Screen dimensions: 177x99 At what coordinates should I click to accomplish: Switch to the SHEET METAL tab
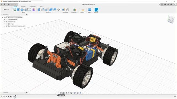point(33,7)
